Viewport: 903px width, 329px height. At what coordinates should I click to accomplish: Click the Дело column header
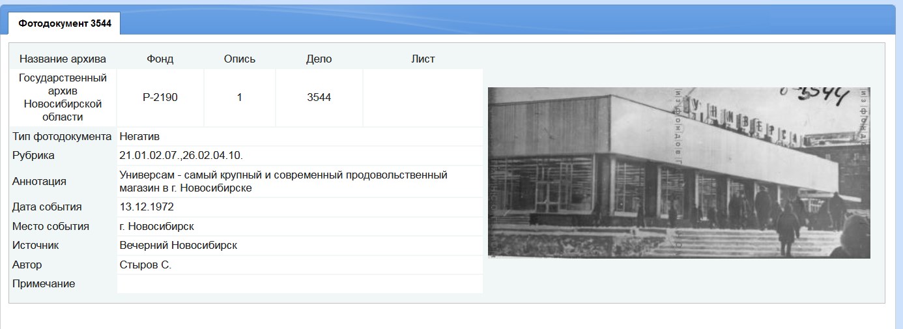tap(319, 59)
